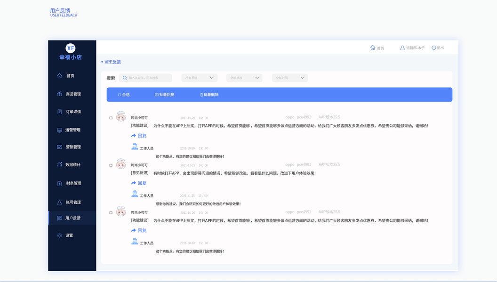Screen dimensions: 497x282
Task: Click user avatar of first feedback entry
Action: 121,116
